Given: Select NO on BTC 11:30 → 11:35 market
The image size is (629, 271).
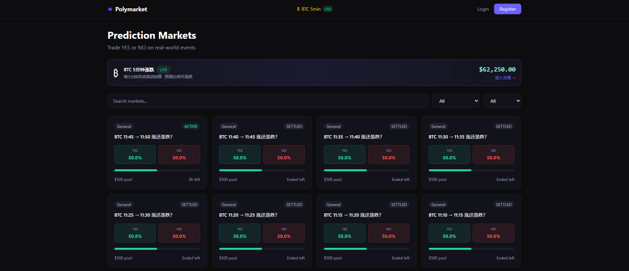Looking at the screenshot, I should pos(493,154).
